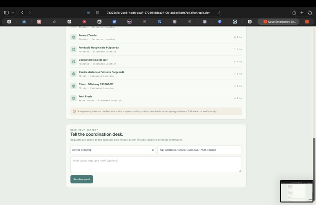Switch to the gray 'F' icon tab
Viewport: 316px width, 205px height.
pyautogui.click(x=174, y=22)
